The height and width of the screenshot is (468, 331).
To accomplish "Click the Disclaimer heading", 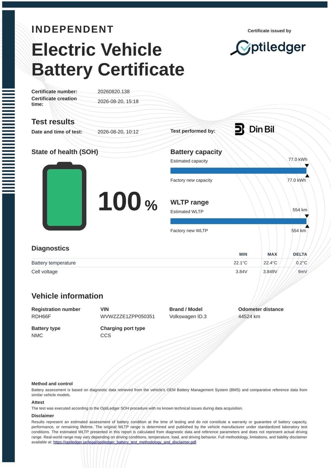I will click(x=43, y=416).
